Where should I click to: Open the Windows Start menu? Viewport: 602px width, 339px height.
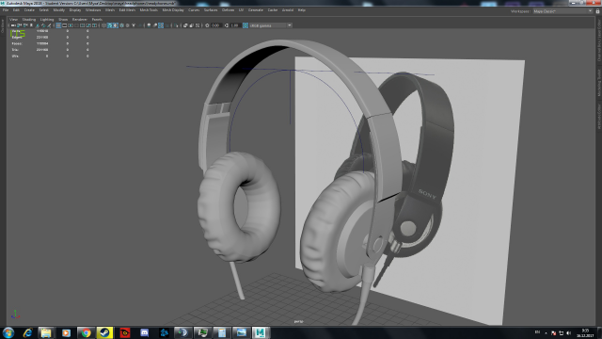click(8, 332)
